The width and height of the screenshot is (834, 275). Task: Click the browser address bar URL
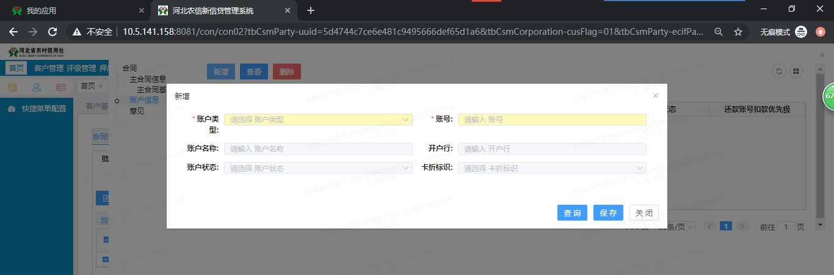[x=413, y=32]
